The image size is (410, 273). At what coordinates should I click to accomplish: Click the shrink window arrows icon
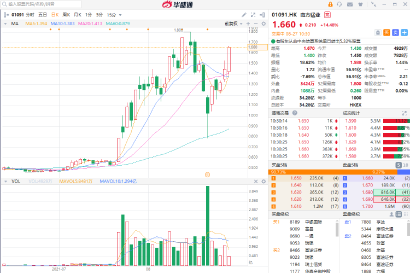click(x=374, y=4)
